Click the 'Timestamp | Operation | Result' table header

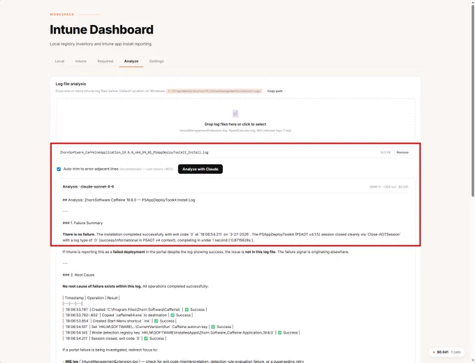pos(92,298)
